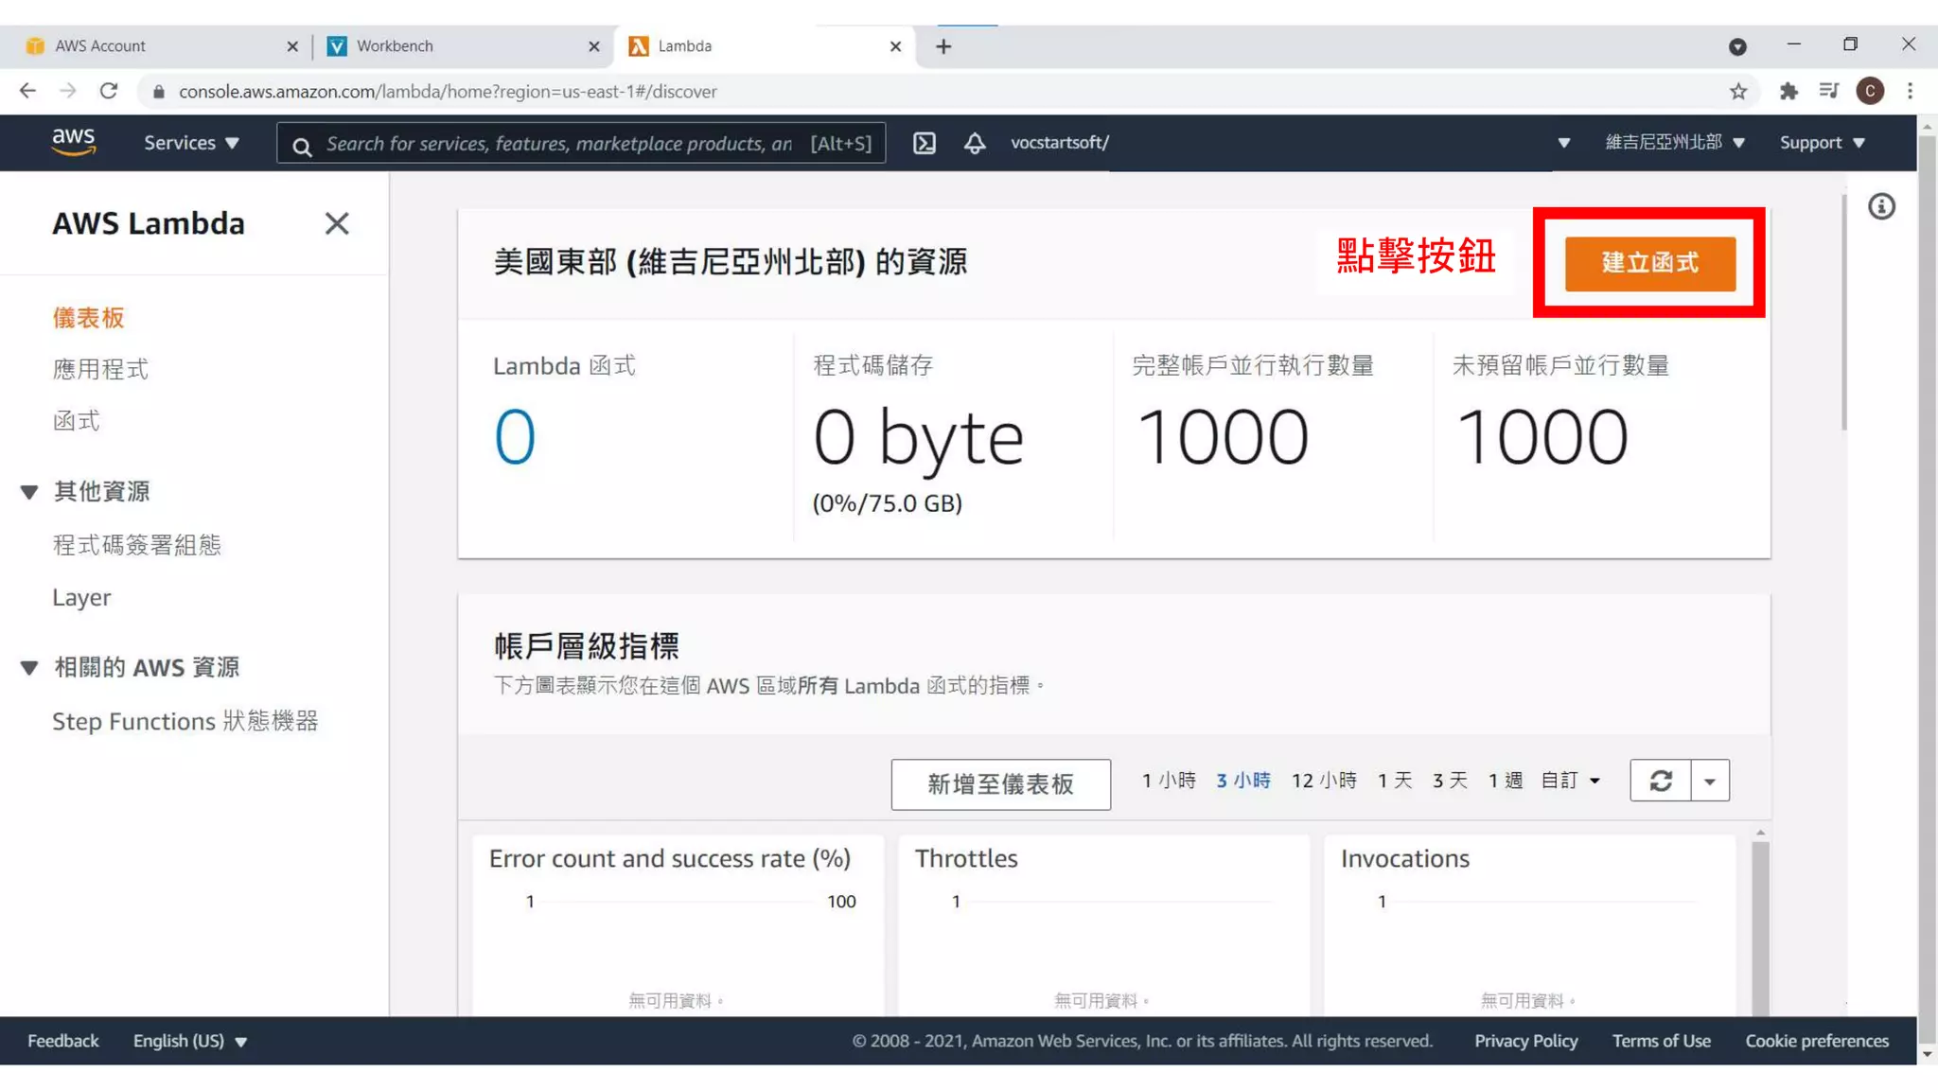Viewport: 1938px width, 1090px height.
Task: Open CloudShell terminal icon
Action: (925, 143)
